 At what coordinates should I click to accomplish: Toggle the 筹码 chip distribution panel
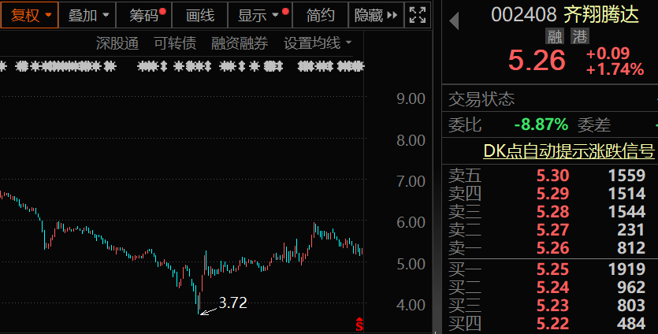coord(144,15)
